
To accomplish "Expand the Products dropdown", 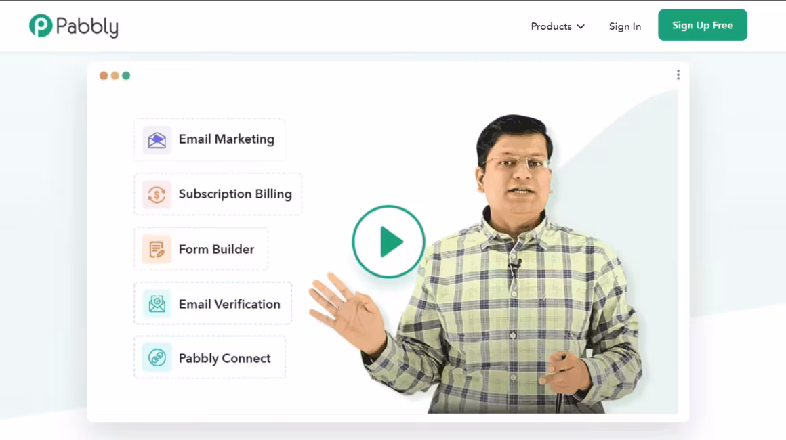I will pyautogui.click(x=557, y=26).
